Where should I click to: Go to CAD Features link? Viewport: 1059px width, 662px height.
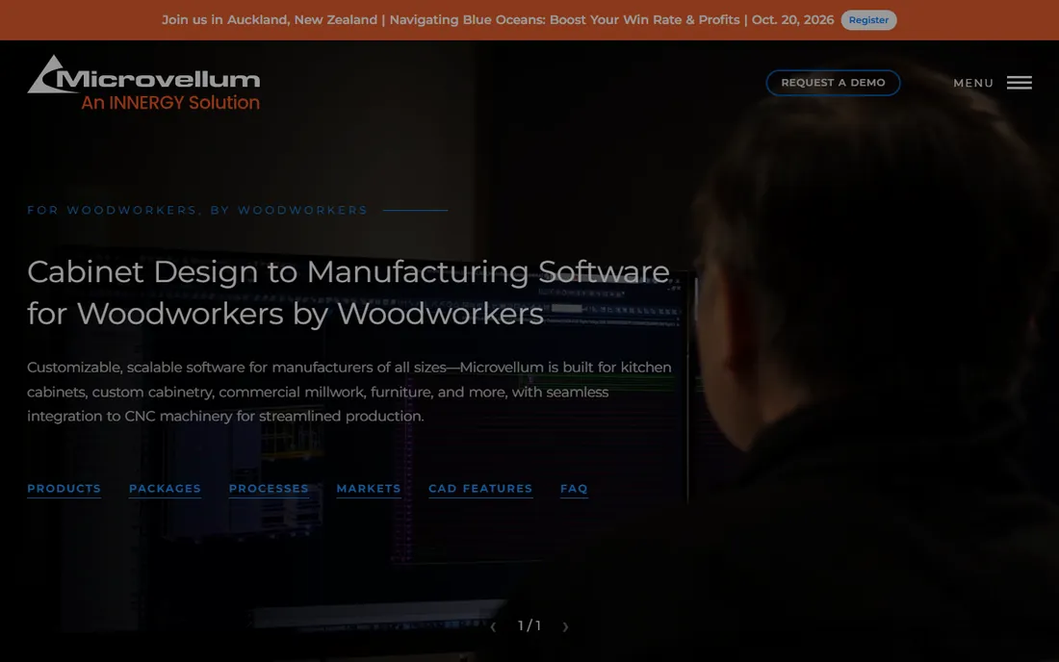coord(480,489)
